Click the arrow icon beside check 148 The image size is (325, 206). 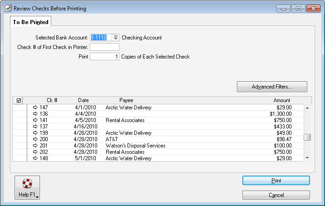[x=35, y=158]
